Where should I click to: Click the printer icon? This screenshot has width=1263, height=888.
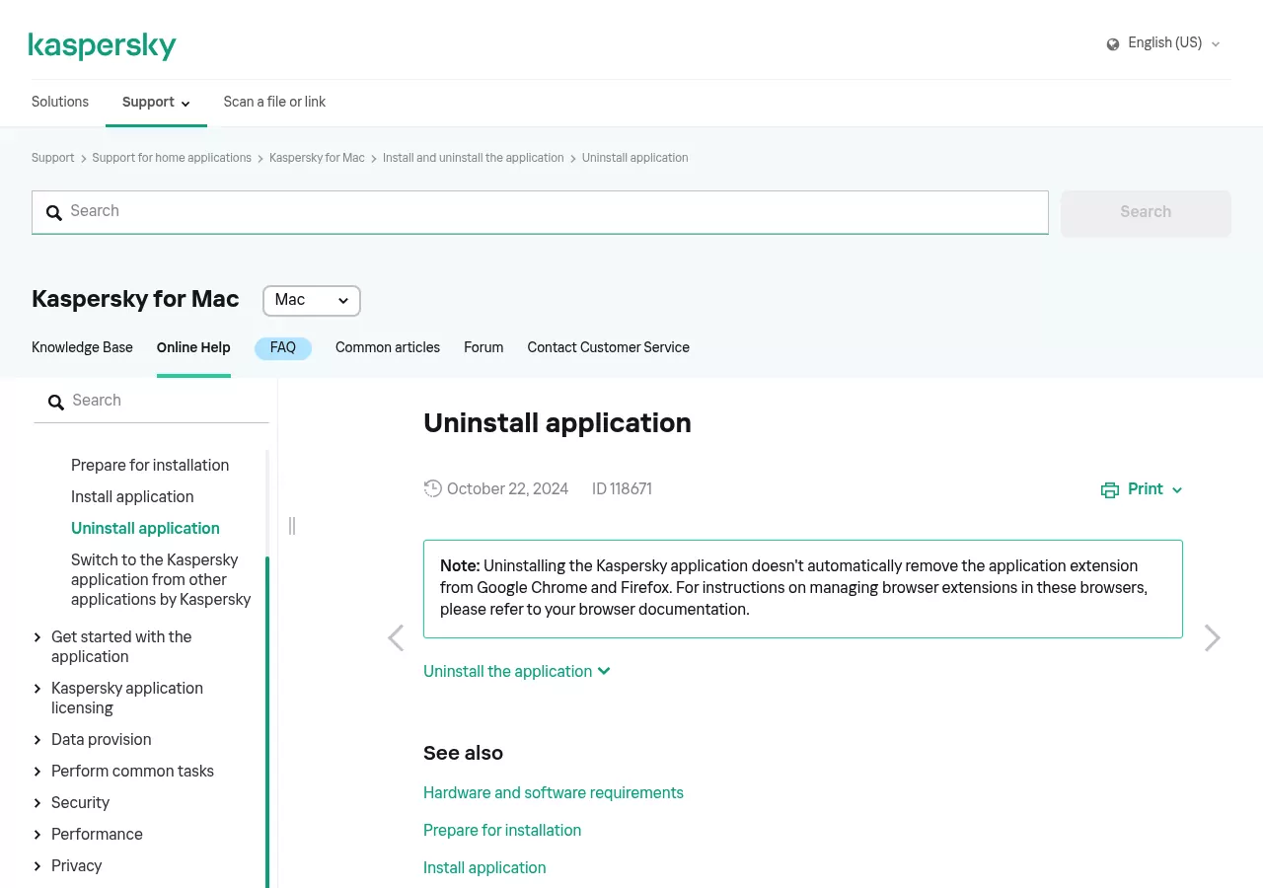tap(1110, 490)
